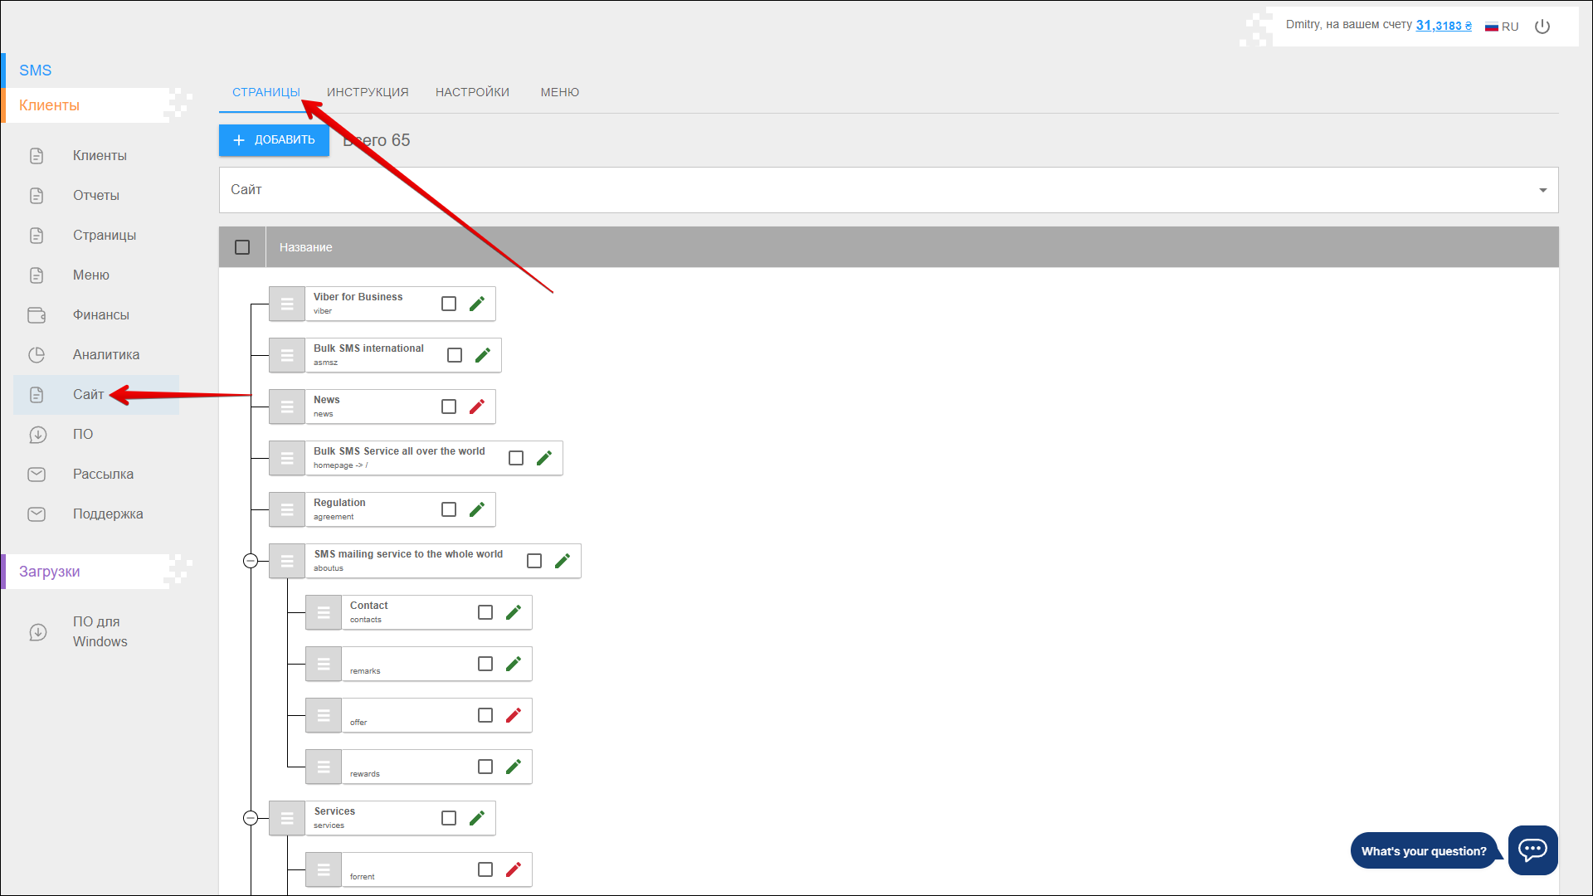Viewport: 1593px width, 896px height.
Task: Click the logout power icon
Action: click(1542, 27)
